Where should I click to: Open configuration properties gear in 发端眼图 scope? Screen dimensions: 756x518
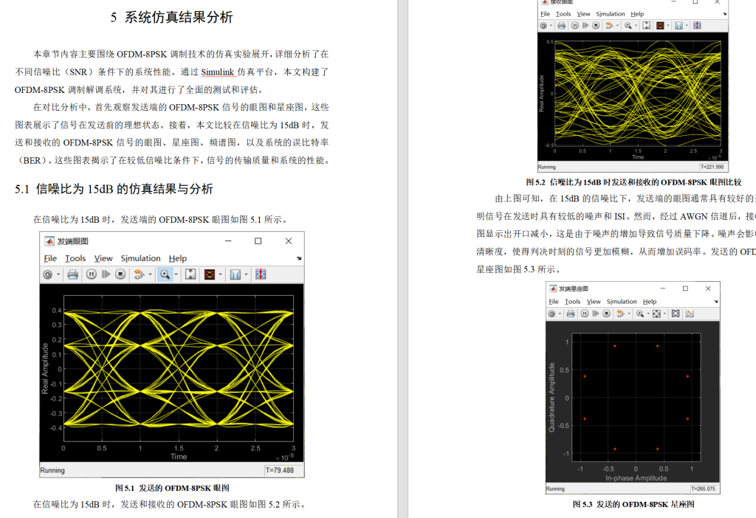tap(49, 274)
